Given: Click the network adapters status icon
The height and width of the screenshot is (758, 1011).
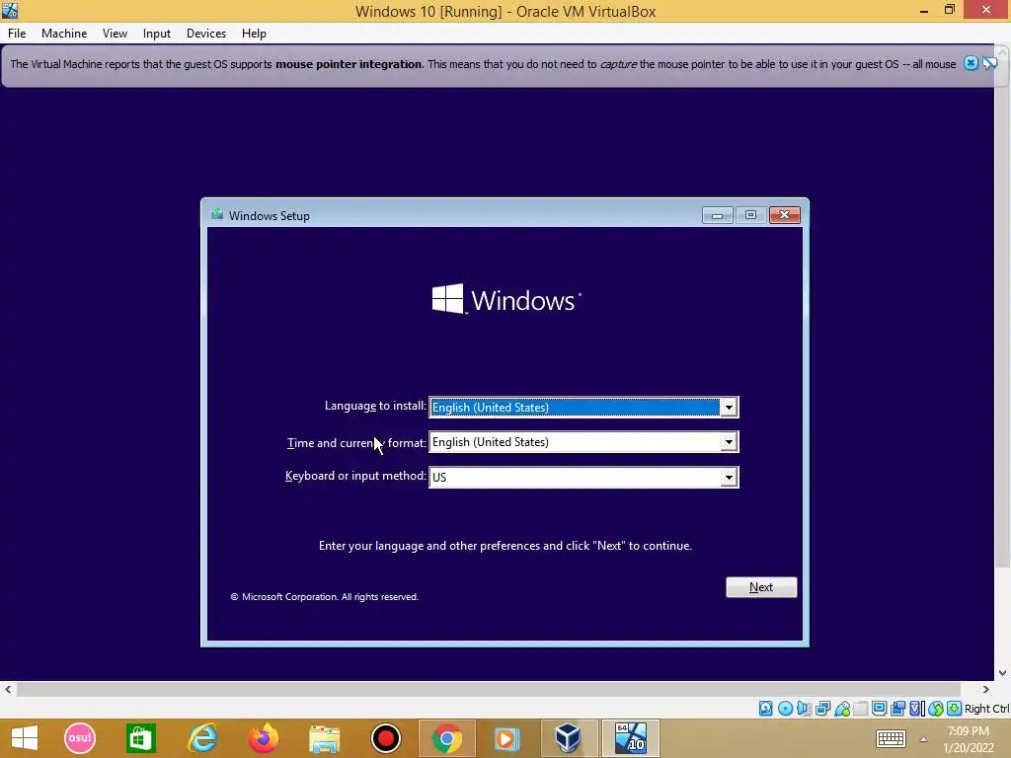Looking at the screenshot, I should [x=822, y=709].
